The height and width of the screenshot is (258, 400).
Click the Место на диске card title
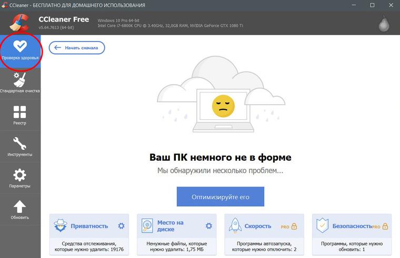[x=171, y=225]
